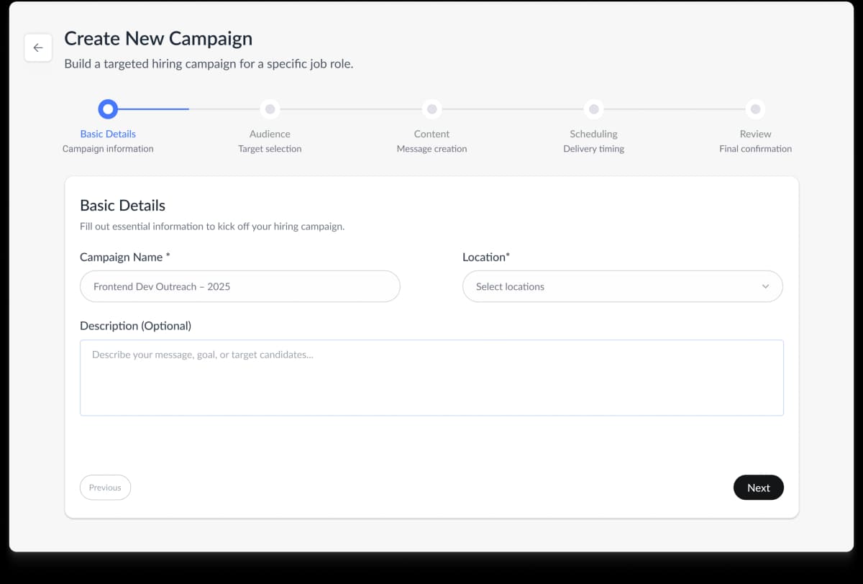Click inside the Campaign Name field
Viewport: 863px width, 584px height.
click(x=239, y=286)
